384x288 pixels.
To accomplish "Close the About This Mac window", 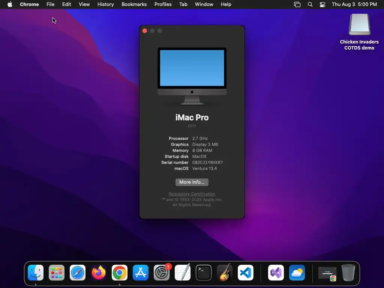I will (145, 31).
